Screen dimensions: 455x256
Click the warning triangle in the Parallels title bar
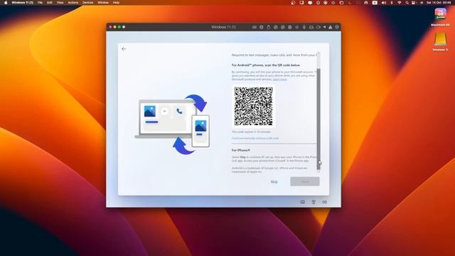[330, 27]
